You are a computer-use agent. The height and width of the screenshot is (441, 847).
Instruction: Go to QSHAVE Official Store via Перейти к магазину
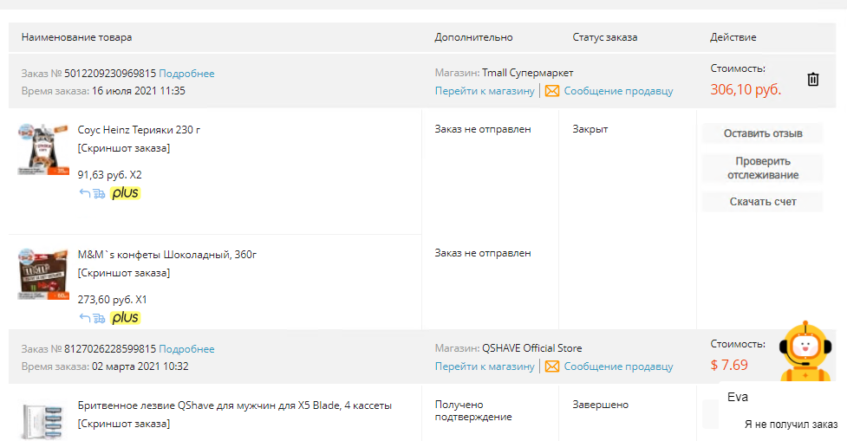pos(485,366)
